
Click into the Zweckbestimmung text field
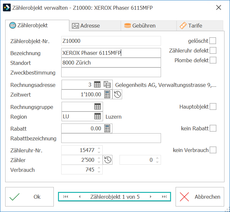[x=111, y=72]
